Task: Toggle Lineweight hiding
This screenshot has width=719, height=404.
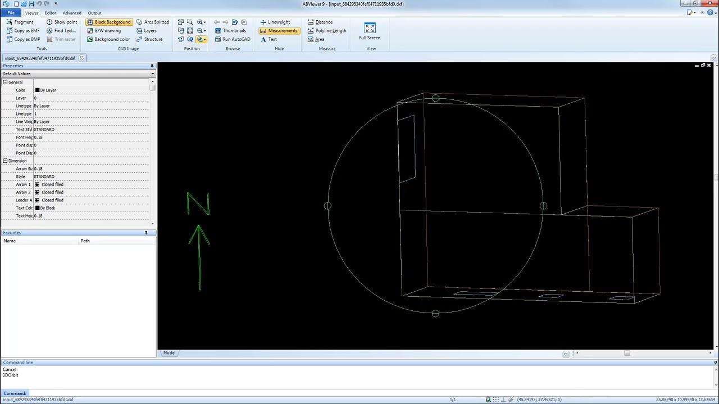Action: click(x=275, y=22)
